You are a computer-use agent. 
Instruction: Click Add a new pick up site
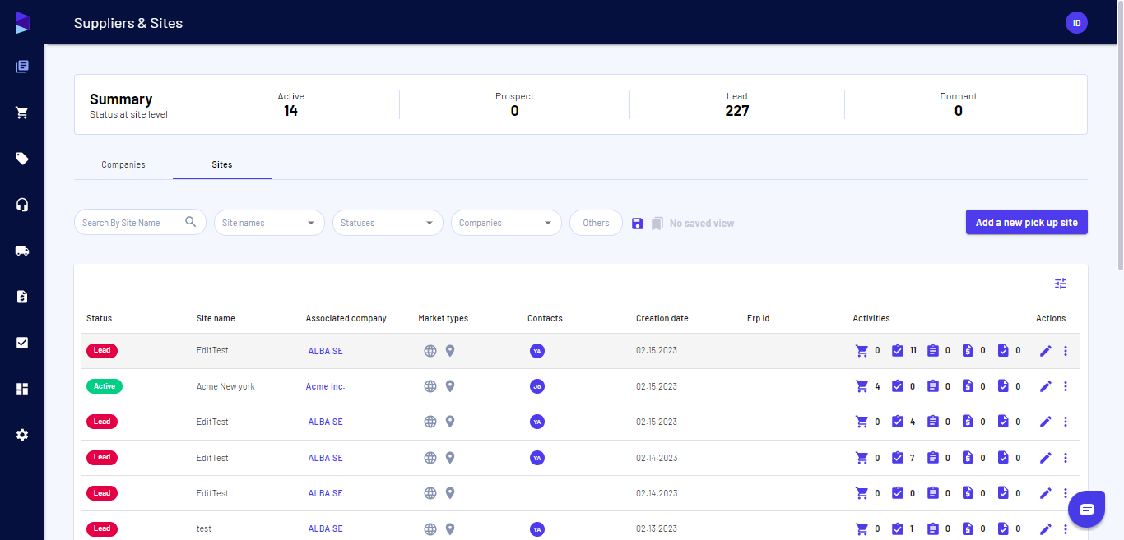coord(1026,222)
